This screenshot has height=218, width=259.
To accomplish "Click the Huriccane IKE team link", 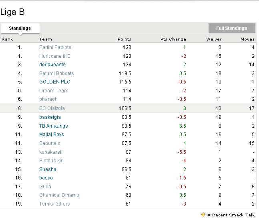I will [54, 56].
